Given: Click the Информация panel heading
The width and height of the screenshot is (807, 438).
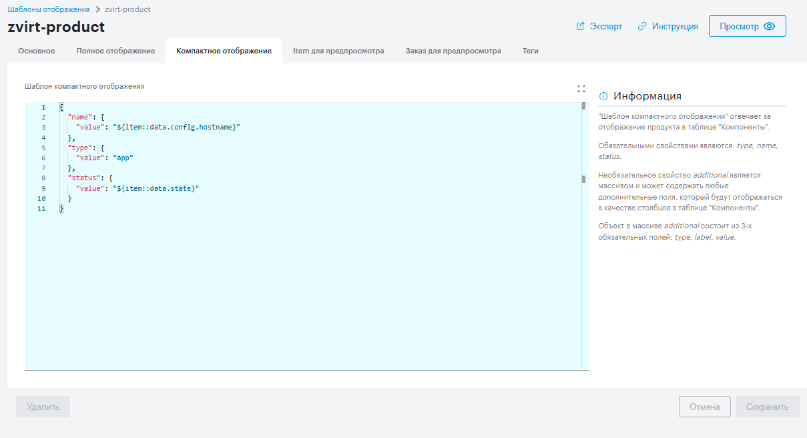Looking at the screenshot, I should [647, 96].
